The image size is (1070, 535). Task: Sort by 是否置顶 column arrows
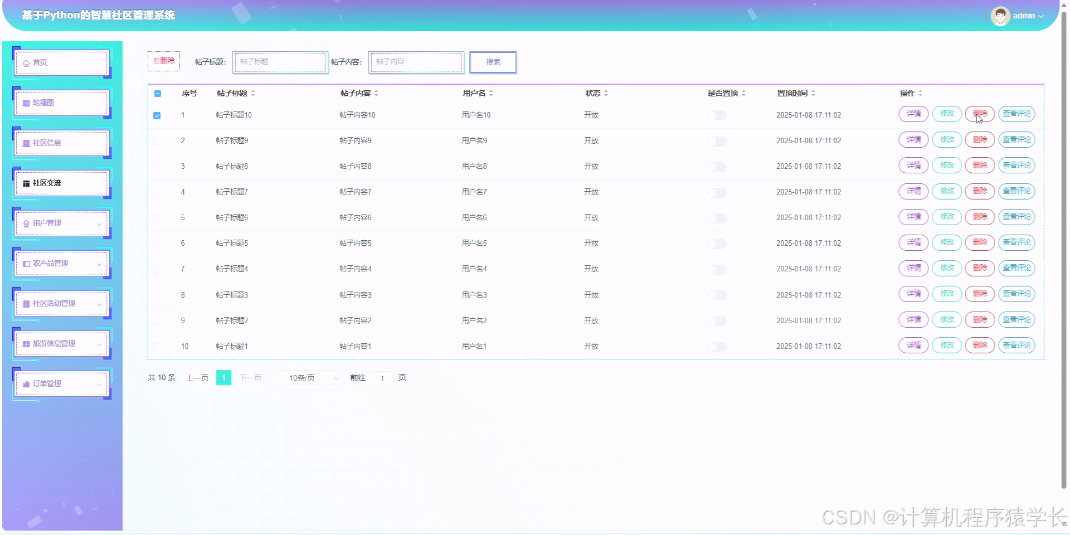pos(743,93)
